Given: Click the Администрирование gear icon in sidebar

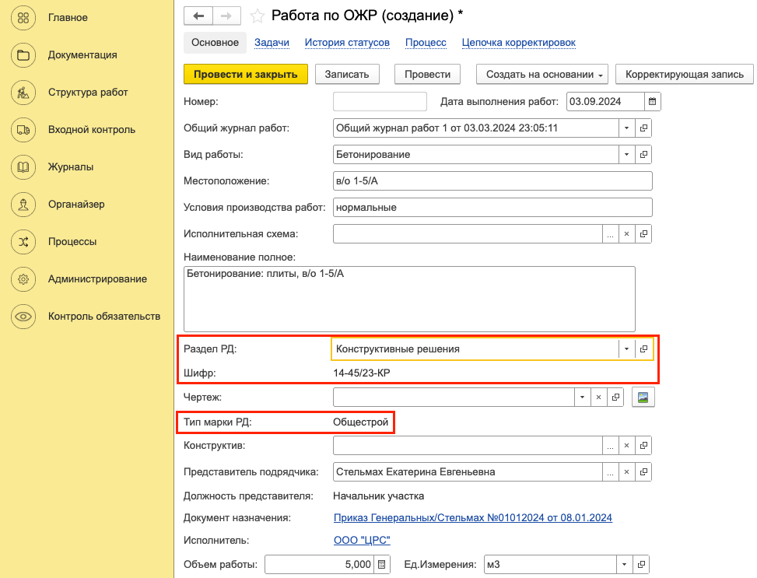Looking at the screenshot, I should pos(23,278).
